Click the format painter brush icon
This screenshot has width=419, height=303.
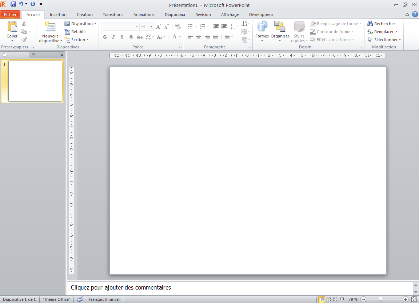[24, 40]
